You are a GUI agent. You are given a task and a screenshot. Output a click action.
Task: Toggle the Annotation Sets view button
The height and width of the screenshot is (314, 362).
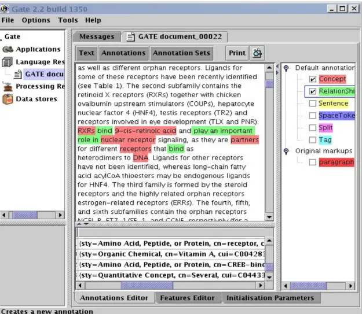[x=181, y=53]
